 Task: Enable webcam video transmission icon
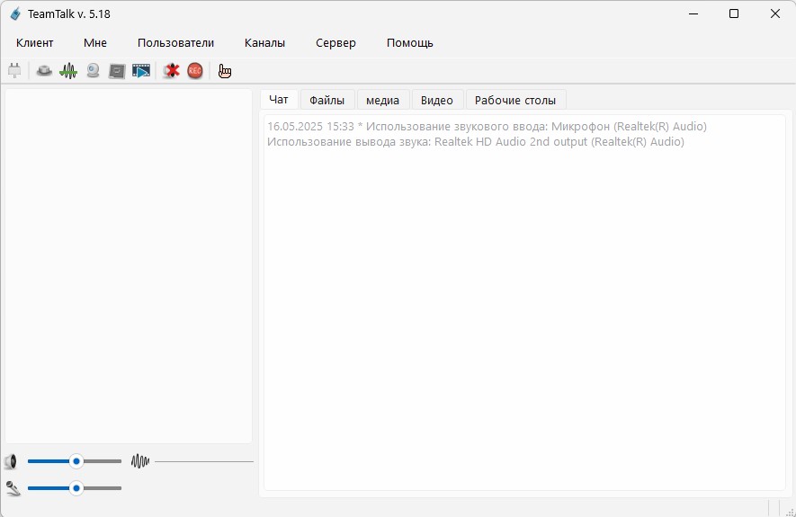93,71
